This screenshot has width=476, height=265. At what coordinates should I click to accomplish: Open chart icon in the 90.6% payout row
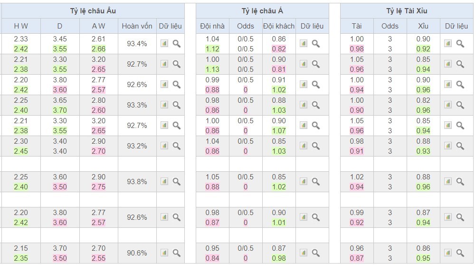(164, 253)
